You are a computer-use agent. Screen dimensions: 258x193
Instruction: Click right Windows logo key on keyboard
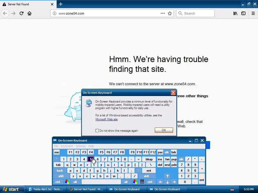pos(135,182)
